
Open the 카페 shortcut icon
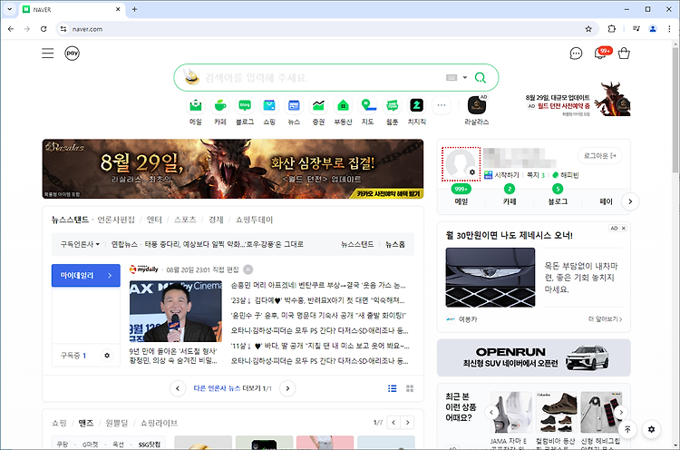click(x=220, y=105)
